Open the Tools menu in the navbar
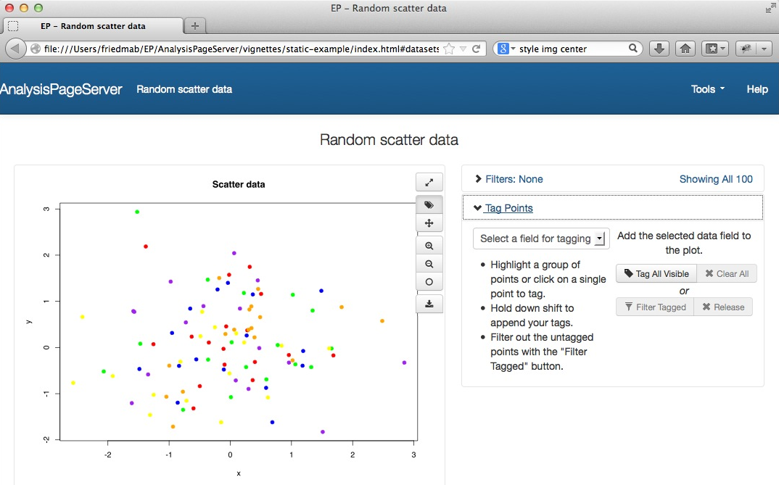This screenshot has height=485, width=779. tap(707, 89)
